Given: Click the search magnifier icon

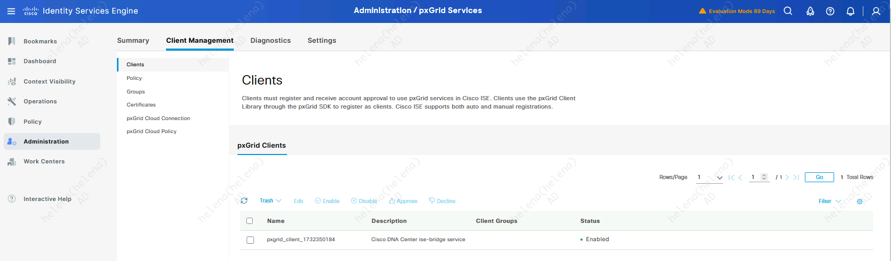Looking at the screenshot, I should click(x=788, y=11).
